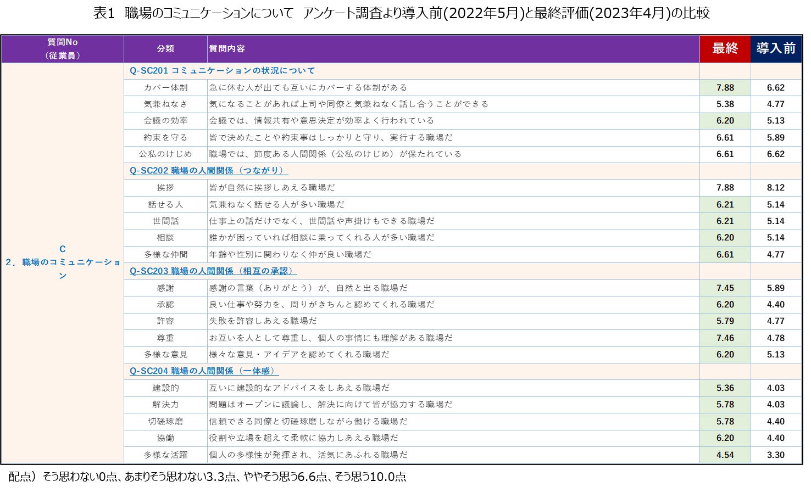Select the 気兼ねなさ category cell

pyautogui.click(x=165, y=104)
